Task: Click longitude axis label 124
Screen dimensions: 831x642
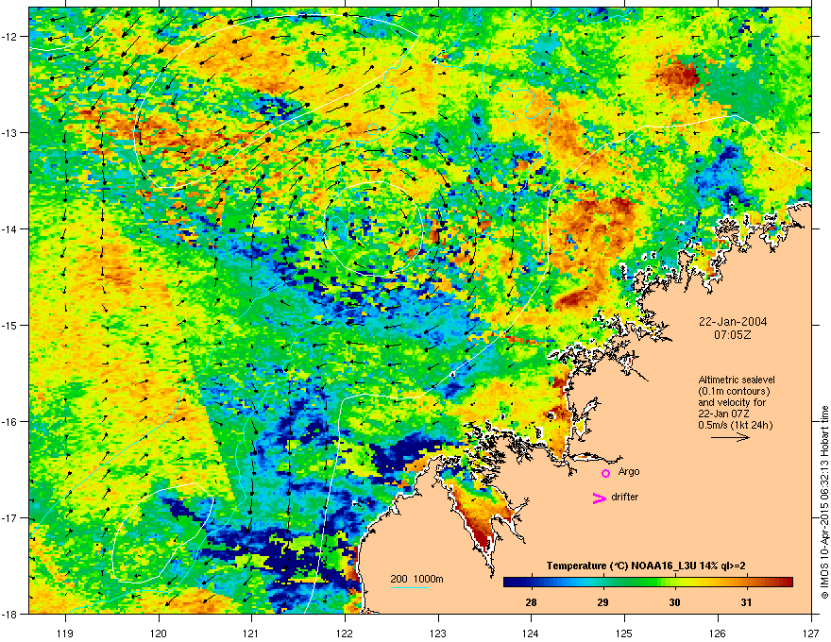Action: click(531, 633)
